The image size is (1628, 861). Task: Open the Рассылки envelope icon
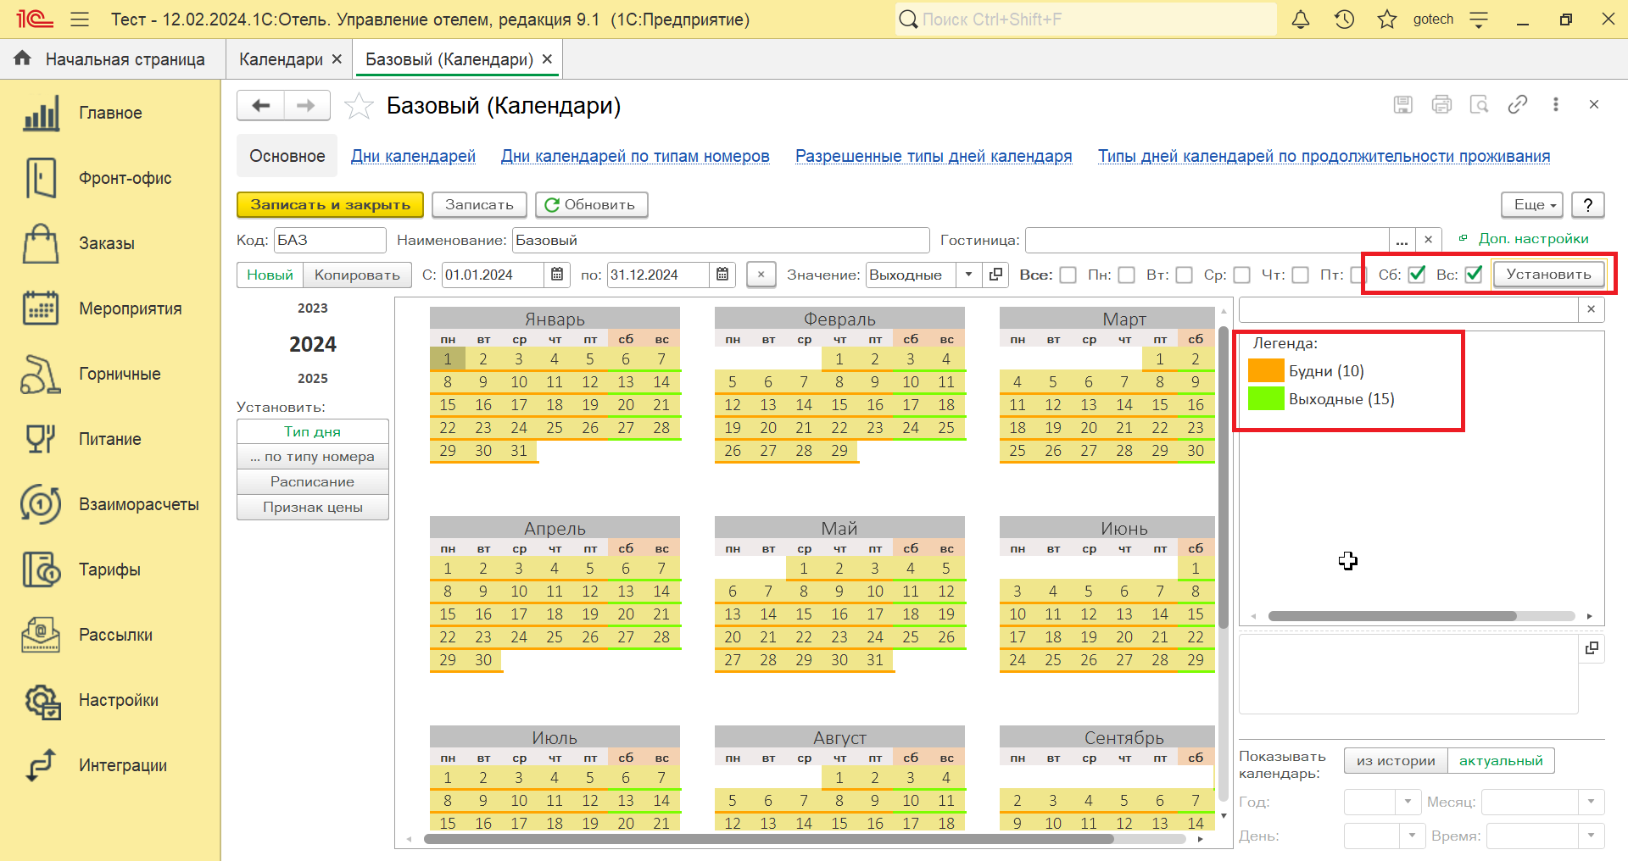(41, 635)
